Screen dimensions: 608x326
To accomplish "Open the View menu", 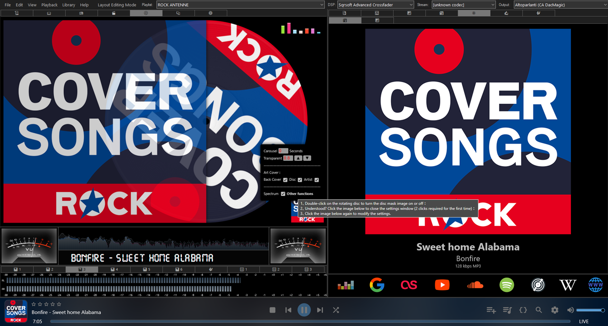I will (32, 5).
